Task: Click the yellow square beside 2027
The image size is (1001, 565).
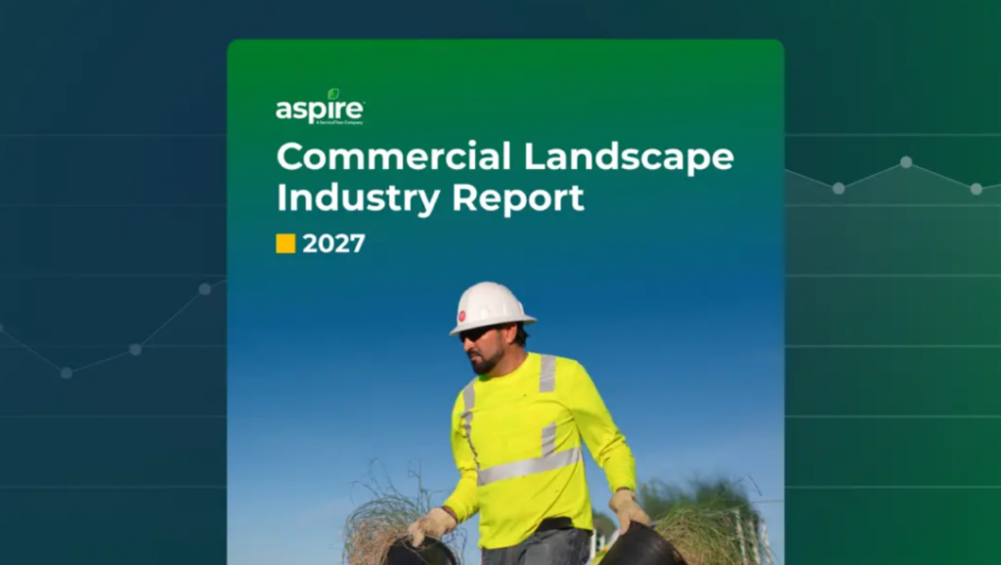Action: (285, 243)
